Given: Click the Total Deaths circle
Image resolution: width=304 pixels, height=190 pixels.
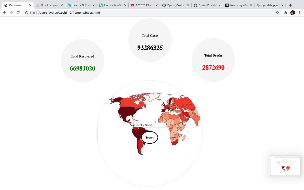Looking at the screenshot, I should 213,60.
